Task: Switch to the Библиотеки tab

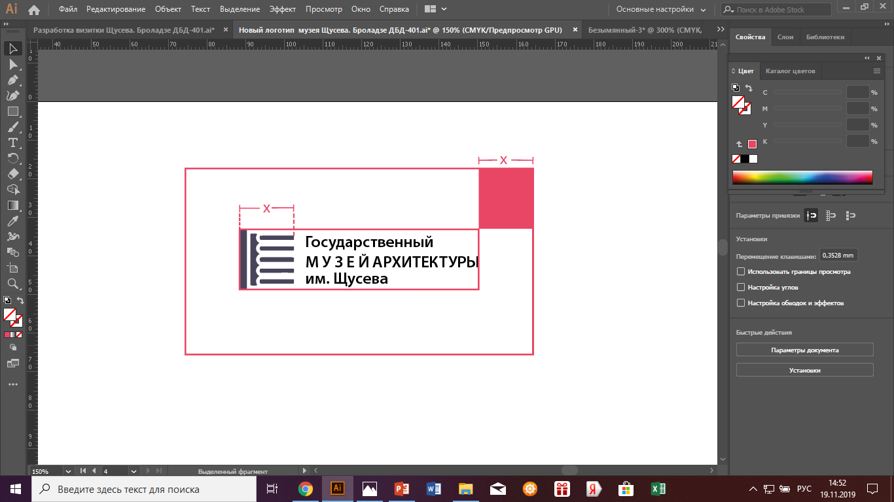Action: point(825,37)
